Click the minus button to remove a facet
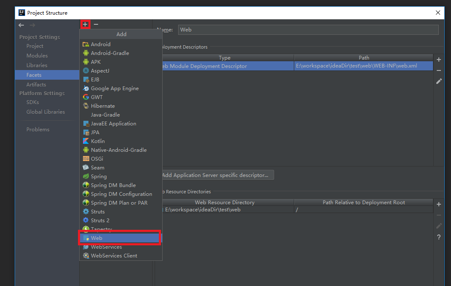 tap(96, 24)
